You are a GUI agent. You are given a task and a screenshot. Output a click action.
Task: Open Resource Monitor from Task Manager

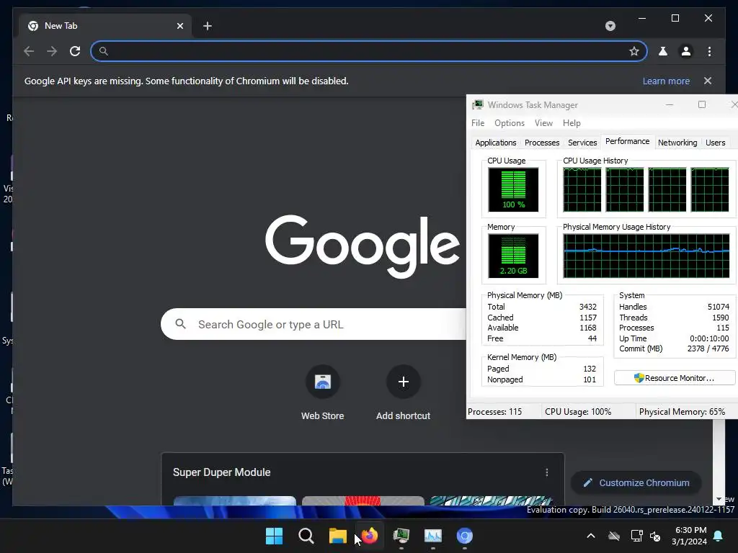point(674,378)
